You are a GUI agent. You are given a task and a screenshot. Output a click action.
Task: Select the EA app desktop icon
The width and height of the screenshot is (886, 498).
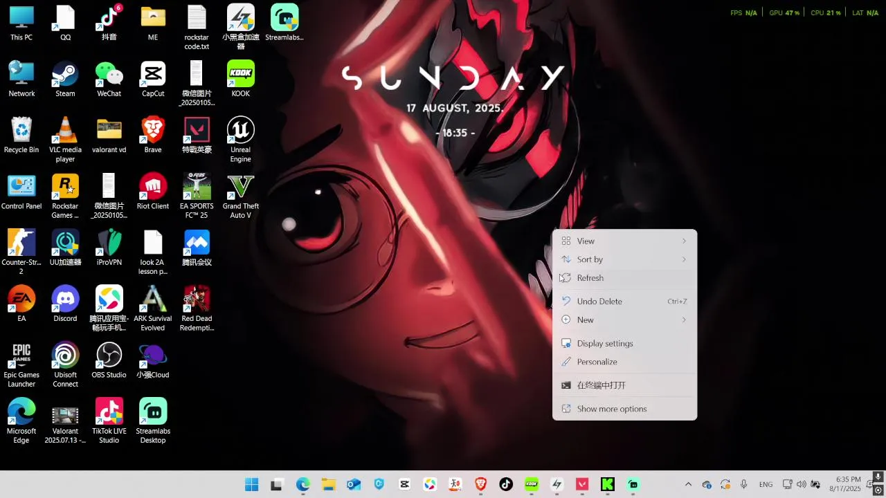click(21, 304)
